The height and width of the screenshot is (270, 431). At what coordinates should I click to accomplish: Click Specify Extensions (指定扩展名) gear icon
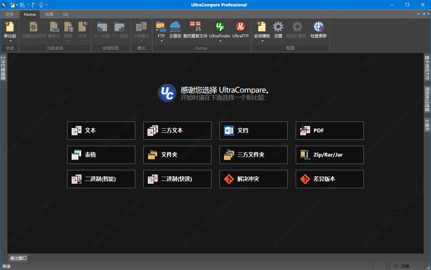(x=297, y=27)
